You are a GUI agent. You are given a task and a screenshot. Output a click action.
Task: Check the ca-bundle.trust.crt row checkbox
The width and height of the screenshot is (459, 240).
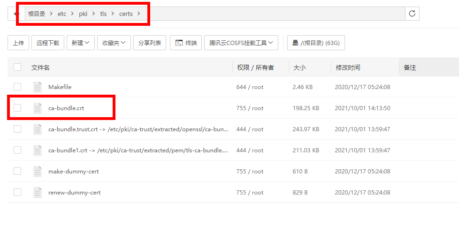[17, 129]
